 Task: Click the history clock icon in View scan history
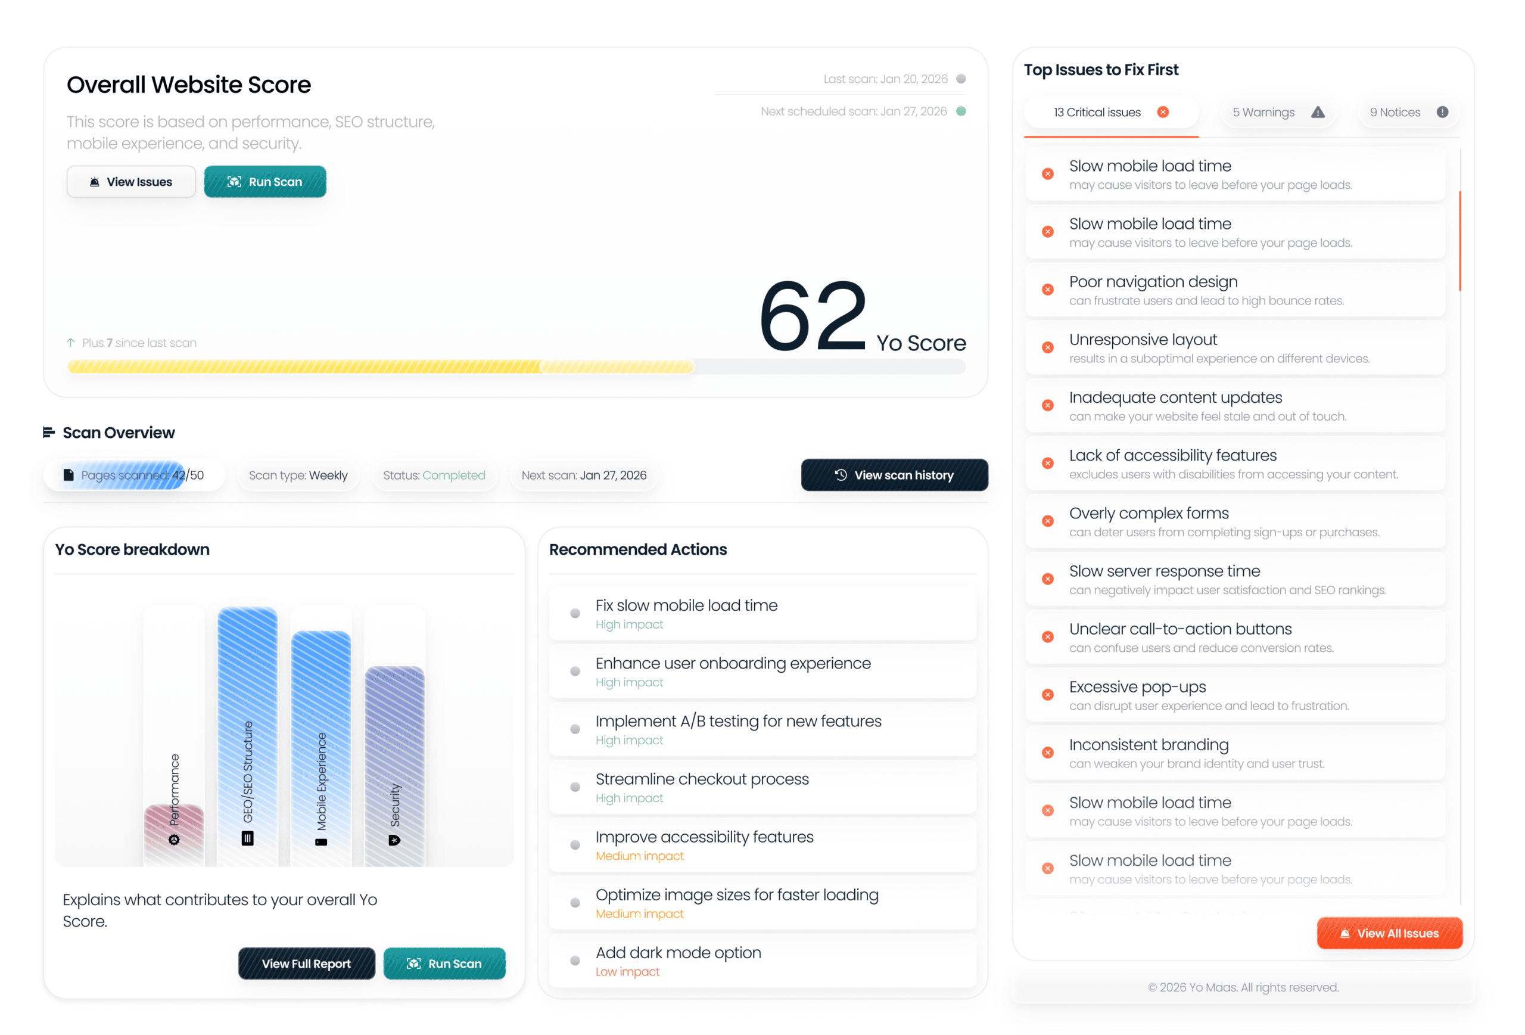841,474
